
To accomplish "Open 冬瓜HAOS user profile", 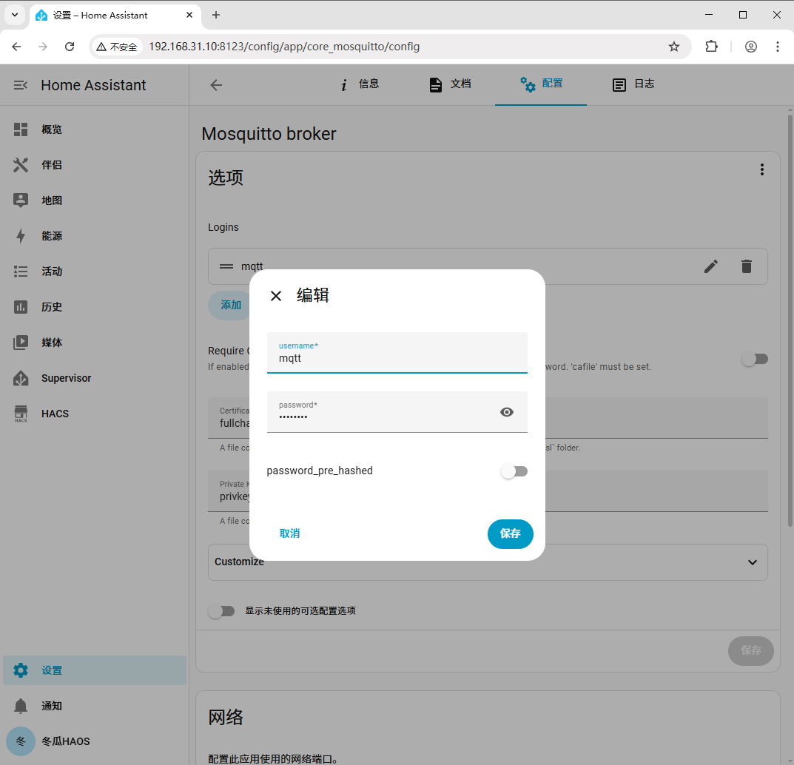I will (x=95, y=741).
